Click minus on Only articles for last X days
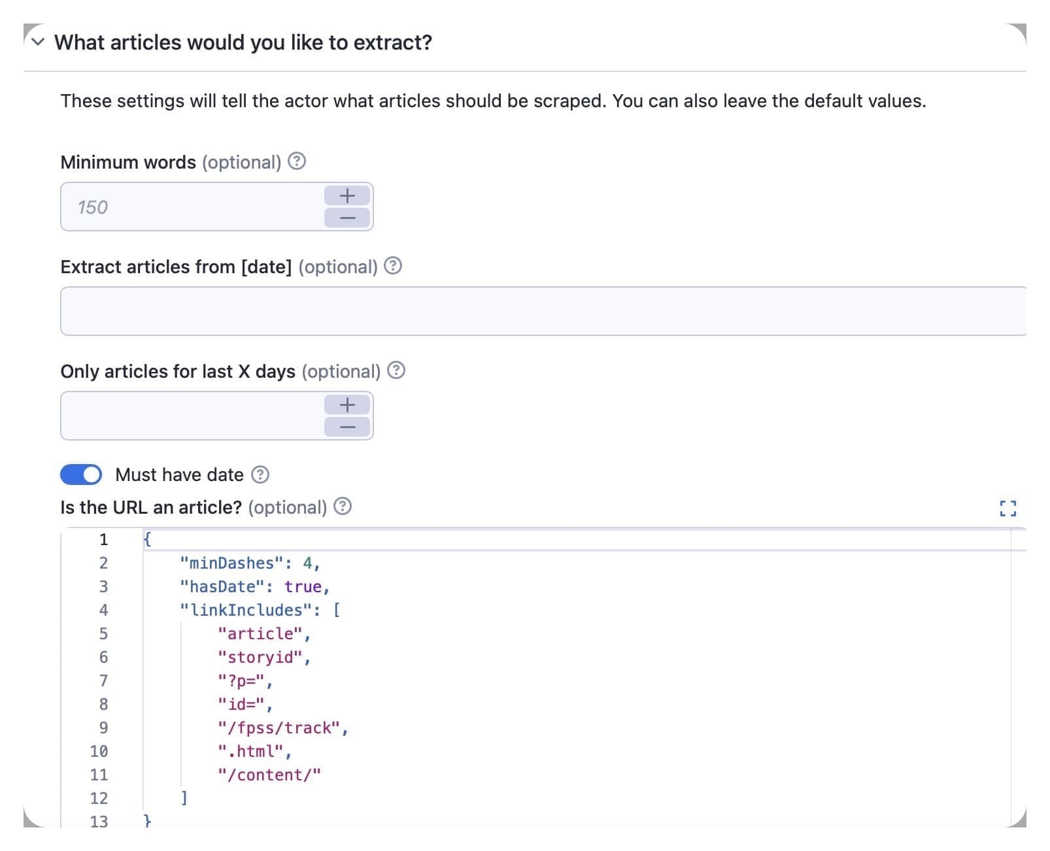 tap(347, 427)
